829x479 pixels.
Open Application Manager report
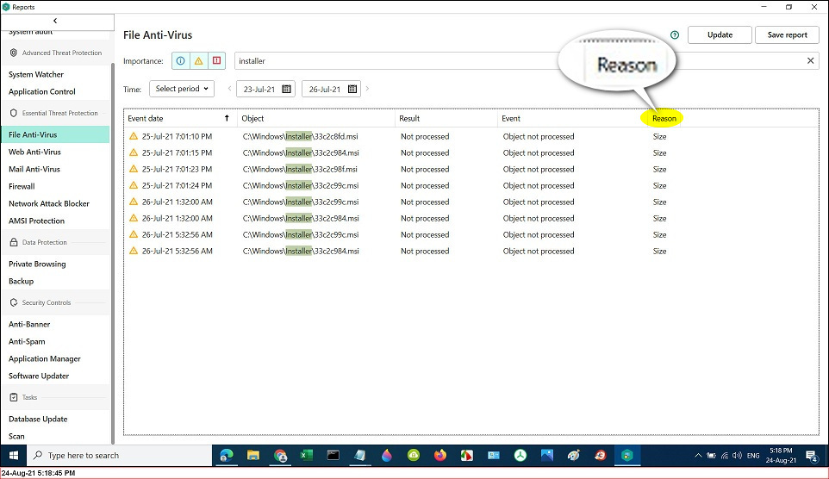point(45,358)
